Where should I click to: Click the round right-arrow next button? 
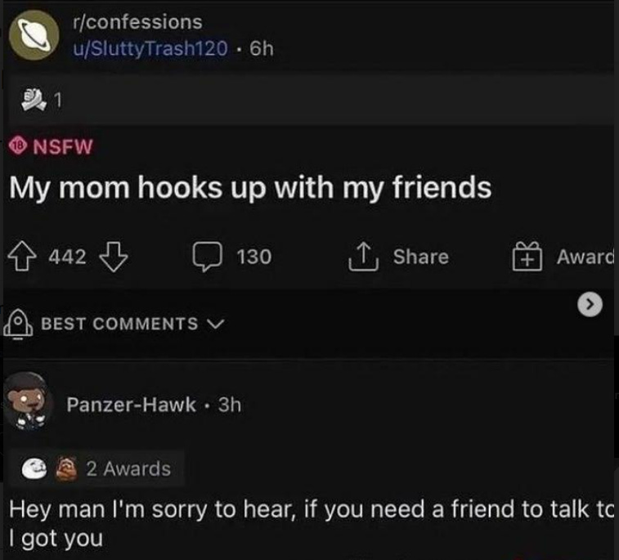coord(590,304)
